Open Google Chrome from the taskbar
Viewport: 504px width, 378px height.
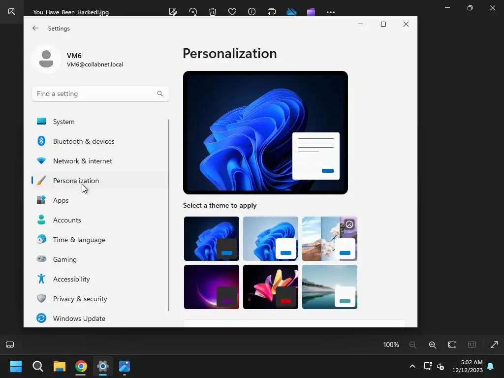[x=81, y=366]
